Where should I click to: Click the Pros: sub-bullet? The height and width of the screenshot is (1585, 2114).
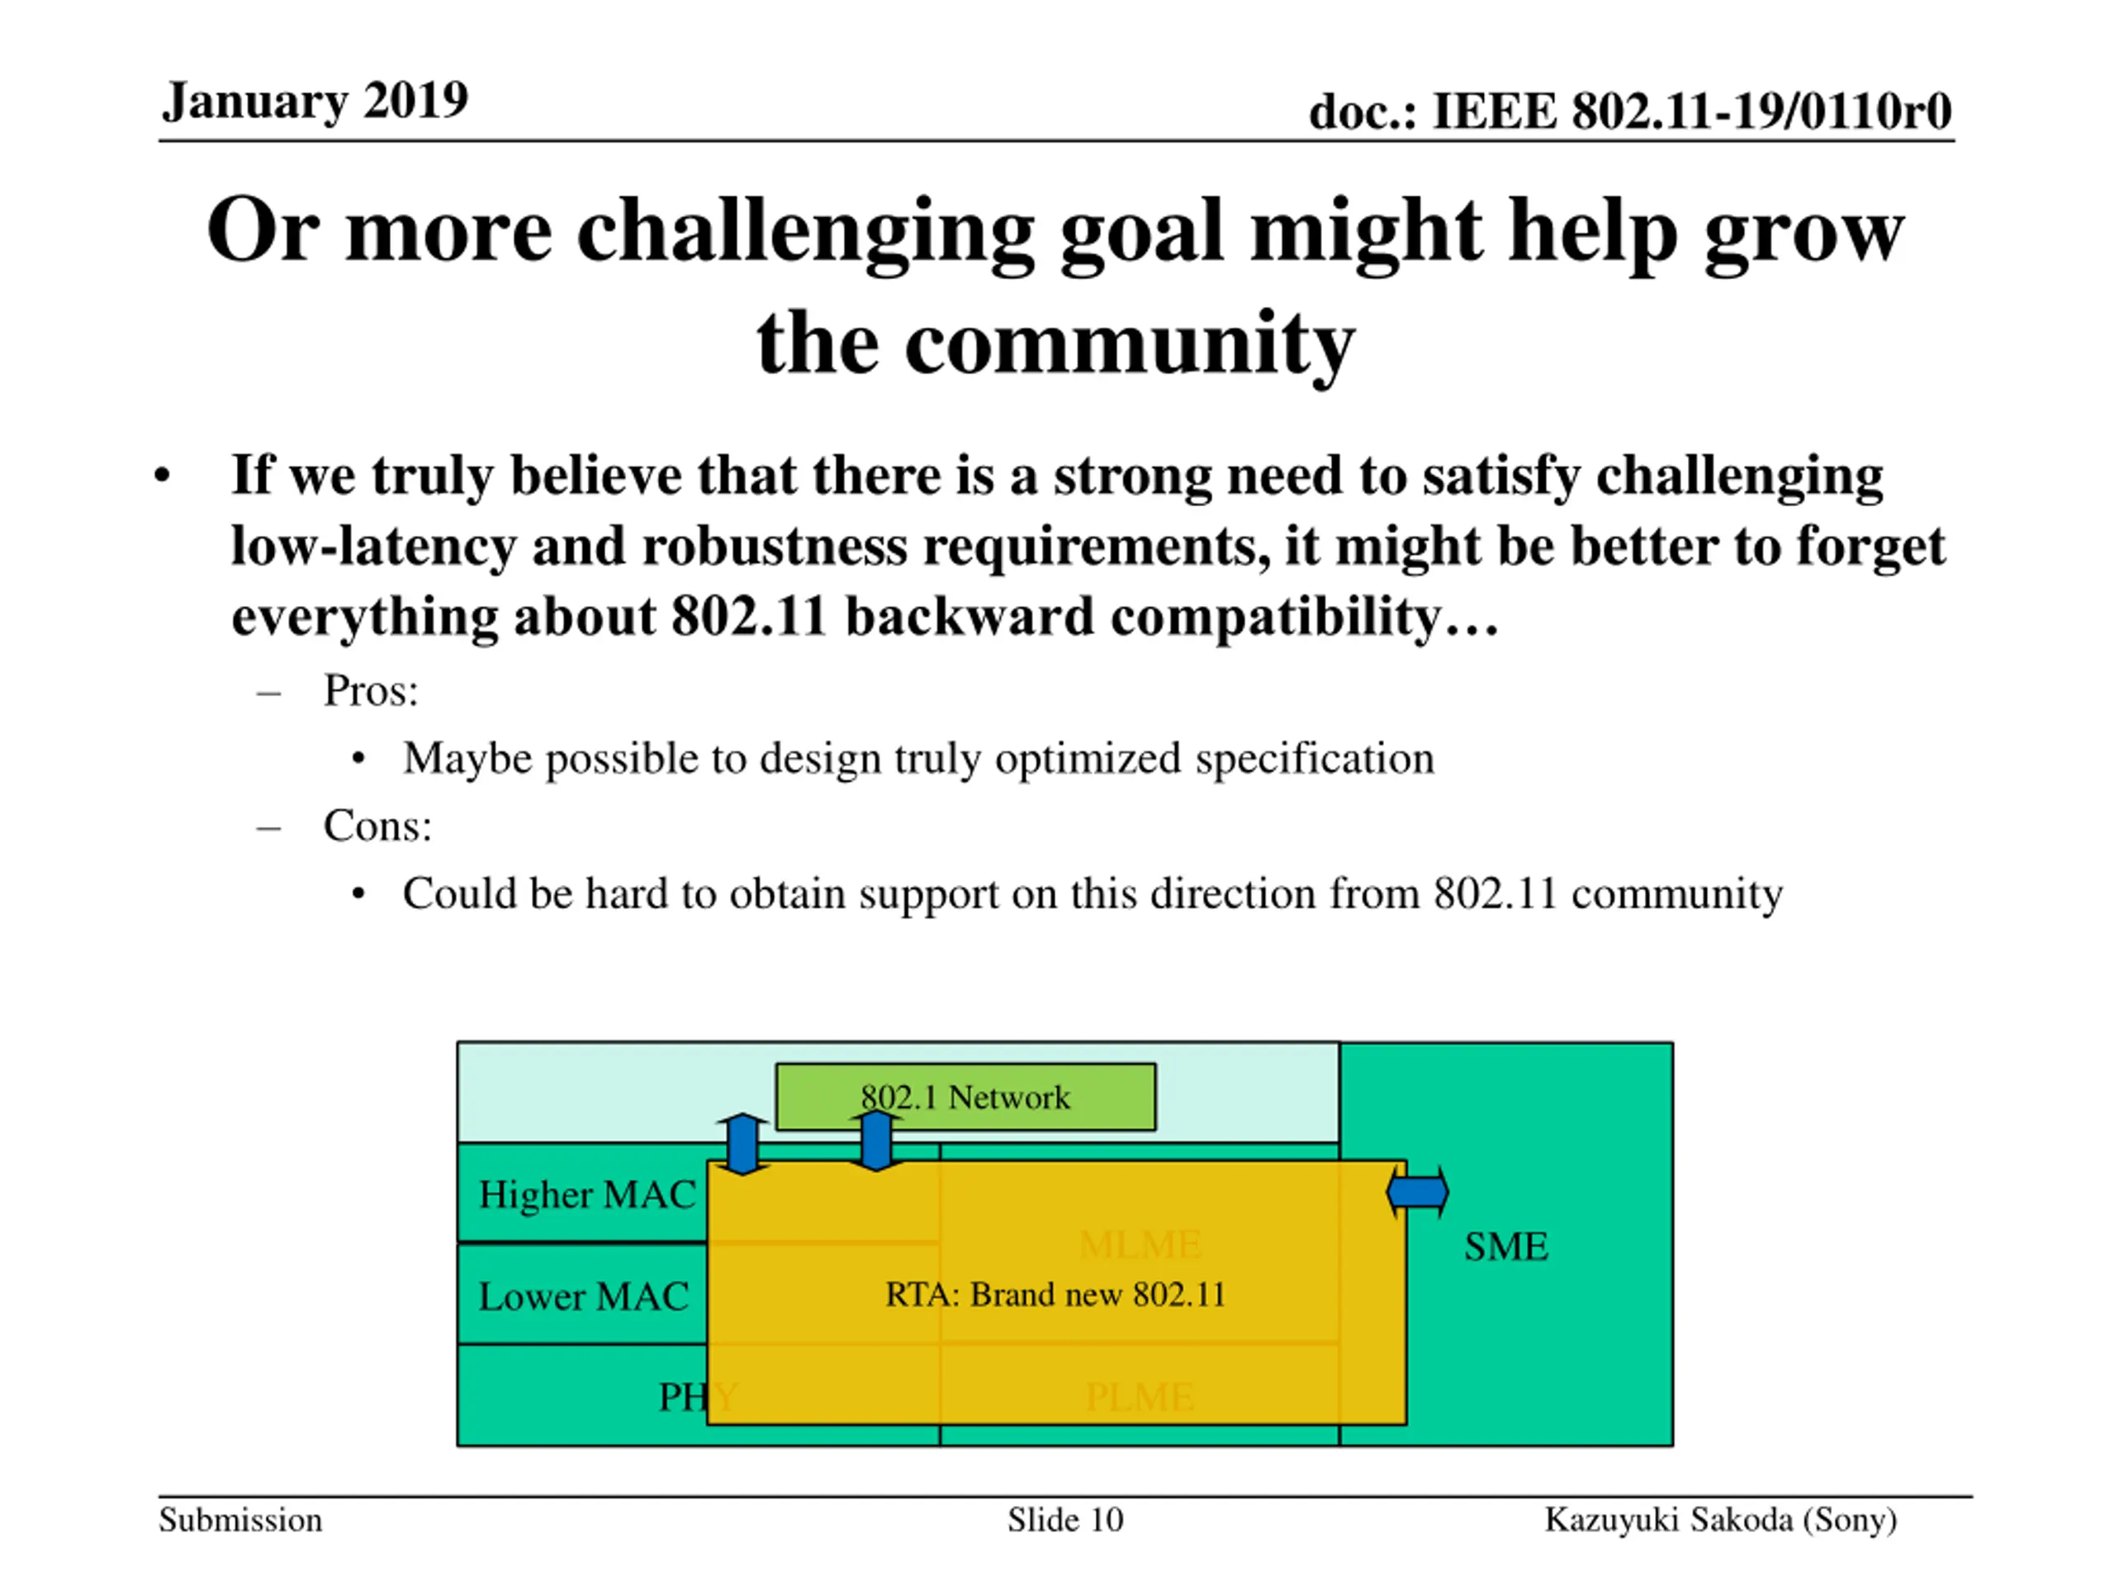(371, 690)
